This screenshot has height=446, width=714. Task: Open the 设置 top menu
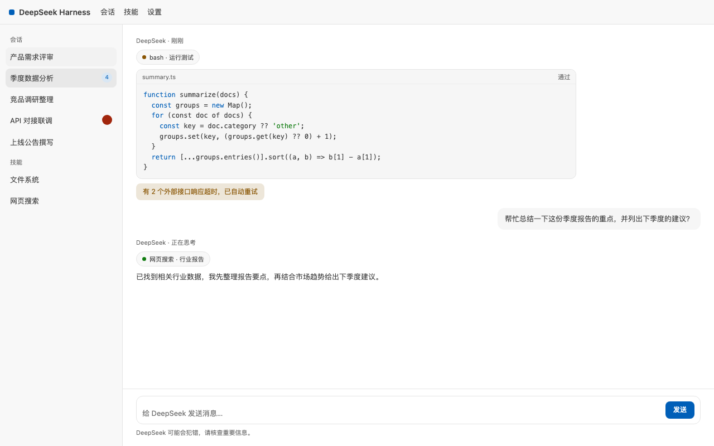pyautogui.click(x=155, y=12)
